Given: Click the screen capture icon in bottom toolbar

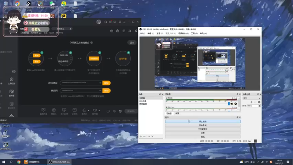Looking at the screenshot, I should pyautogui.click(x=44, y=111).
